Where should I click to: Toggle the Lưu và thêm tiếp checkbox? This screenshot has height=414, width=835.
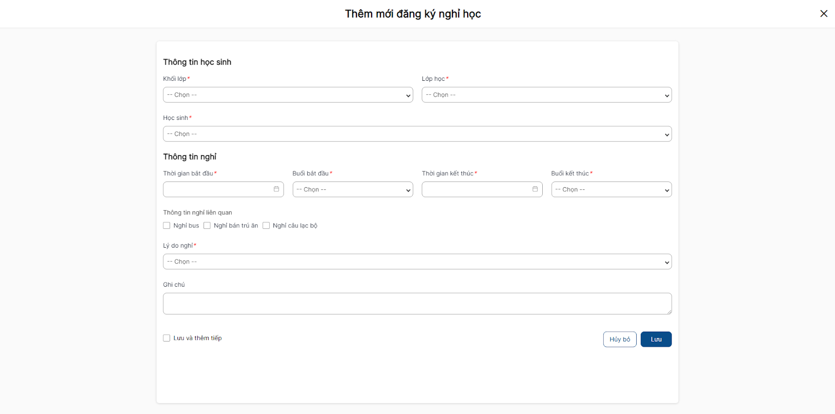(x=167, y=338)
